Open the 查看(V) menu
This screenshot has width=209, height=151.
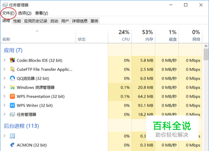41,13
